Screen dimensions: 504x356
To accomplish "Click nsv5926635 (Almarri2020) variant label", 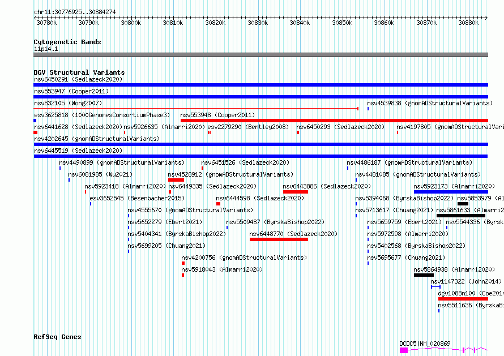I will coord(164,127).
